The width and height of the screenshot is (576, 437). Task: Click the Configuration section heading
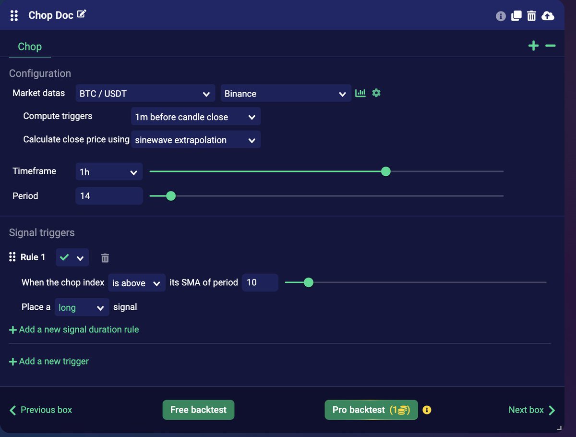click(40, 73)
